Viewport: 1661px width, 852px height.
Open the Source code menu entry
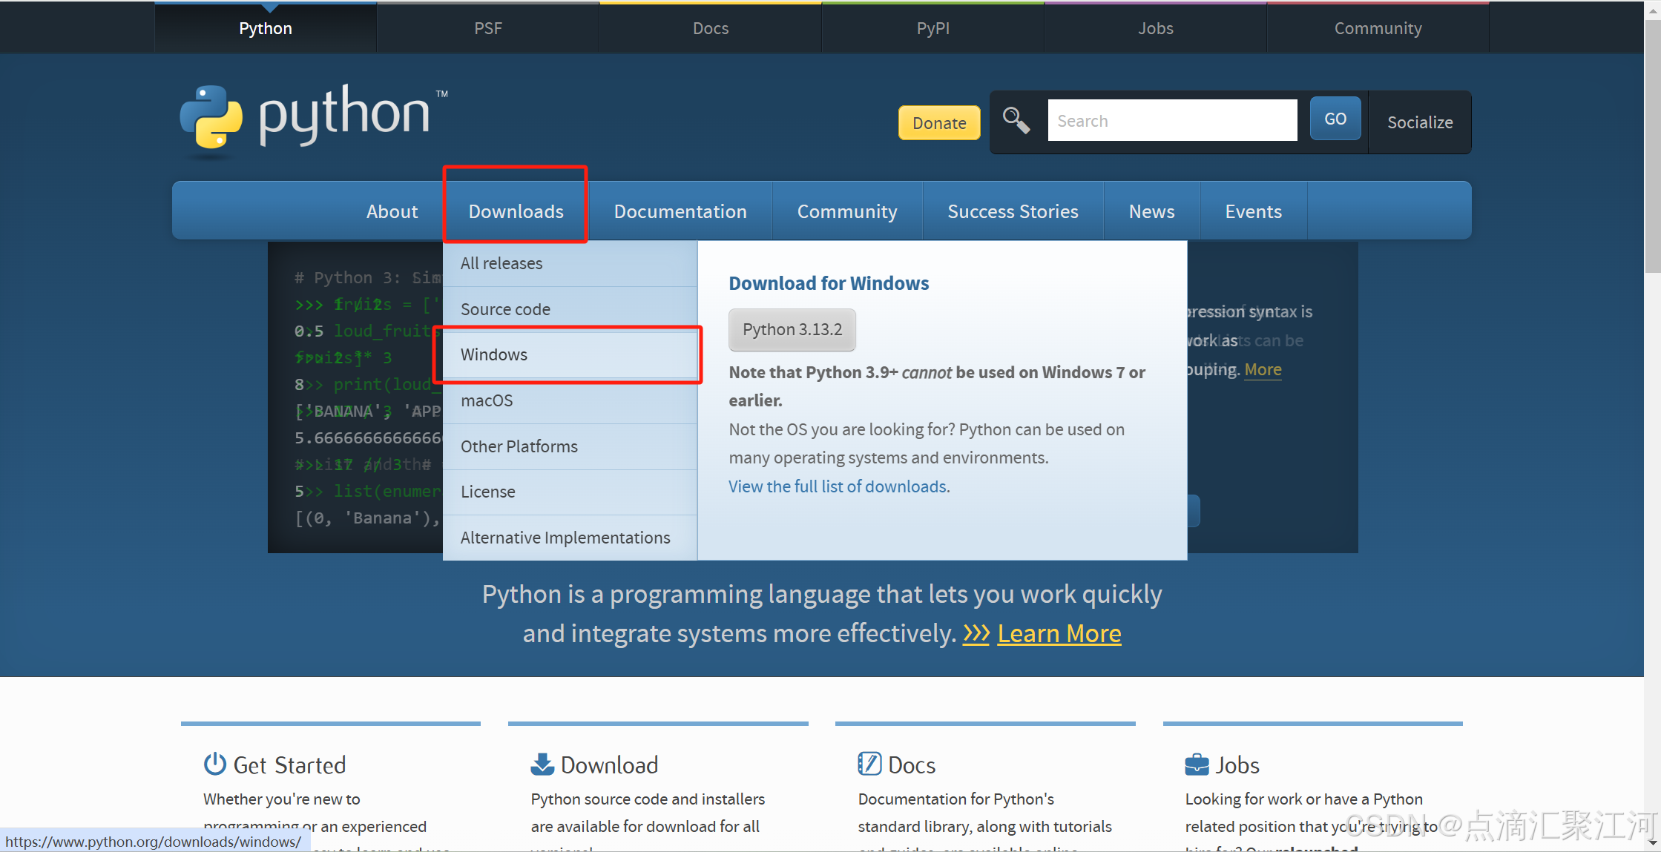pyautogui.click(x=505, y=309)
